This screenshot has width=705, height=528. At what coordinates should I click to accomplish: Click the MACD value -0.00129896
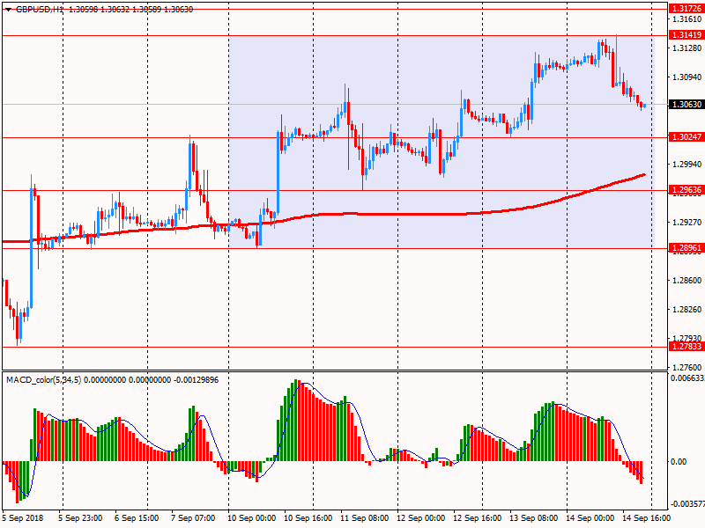coord(197,380)
